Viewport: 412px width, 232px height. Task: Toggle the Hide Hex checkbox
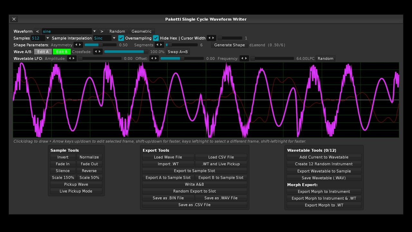pos(156,38)
